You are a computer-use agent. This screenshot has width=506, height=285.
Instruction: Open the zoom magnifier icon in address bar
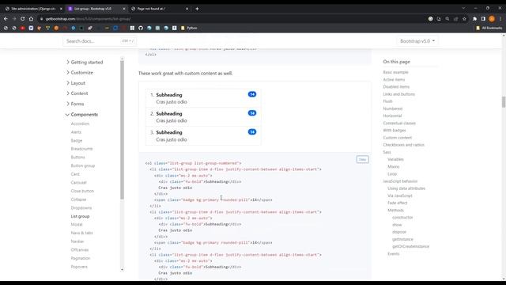click(x=447, y=19)
